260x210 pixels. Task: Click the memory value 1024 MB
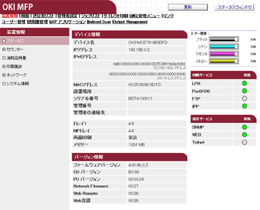[137, 145]
